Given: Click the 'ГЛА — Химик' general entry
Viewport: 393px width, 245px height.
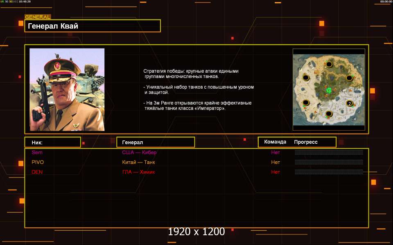Looking at the screenshot, I should point(138,172).
